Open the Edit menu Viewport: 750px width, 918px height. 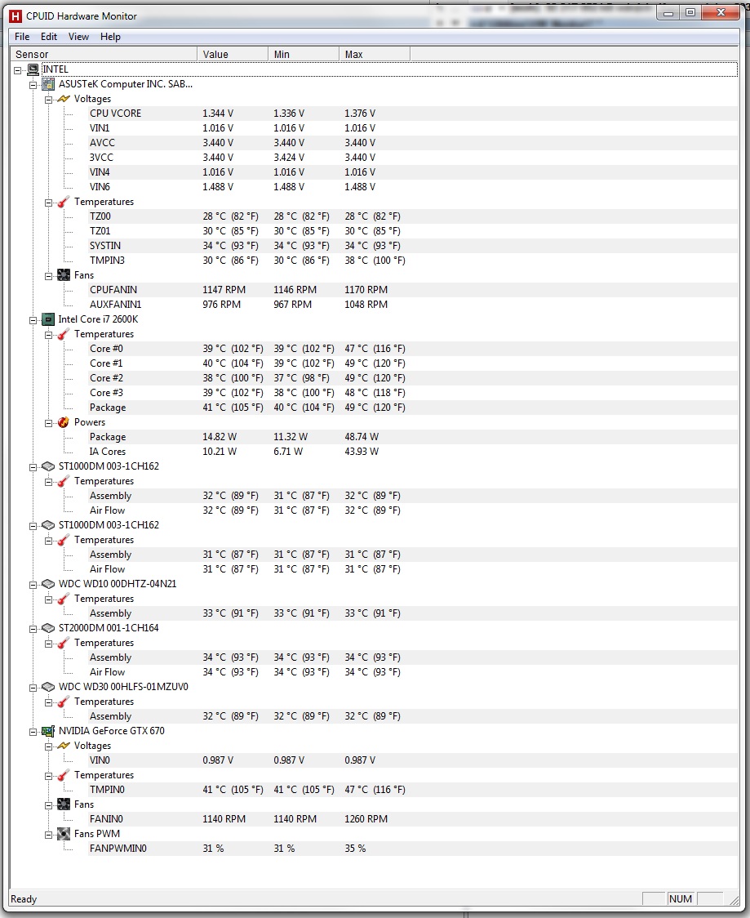pos(48,36)
